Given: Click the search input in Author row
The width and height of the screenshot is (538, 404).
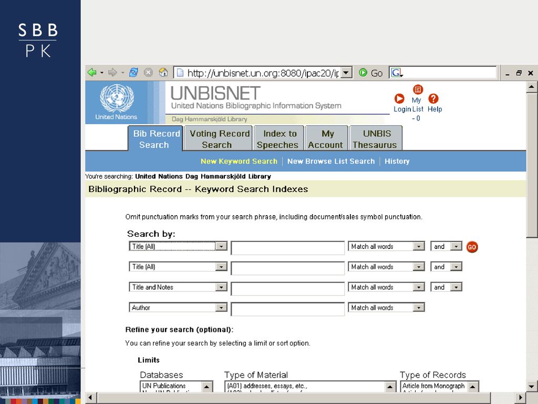Looking at the screenshot, I should (x=288, y=309).
